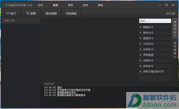Select the 颜色命令 label
Image resolution: width=179 pixels, height=109 pixels.
(x=148, y=33)
